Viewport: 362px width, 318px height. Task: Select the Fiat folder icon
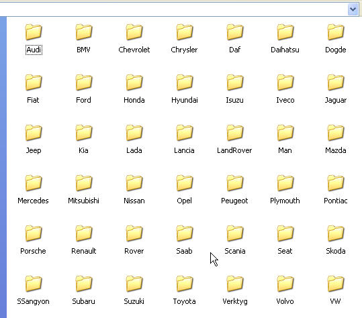pos(34,82)
